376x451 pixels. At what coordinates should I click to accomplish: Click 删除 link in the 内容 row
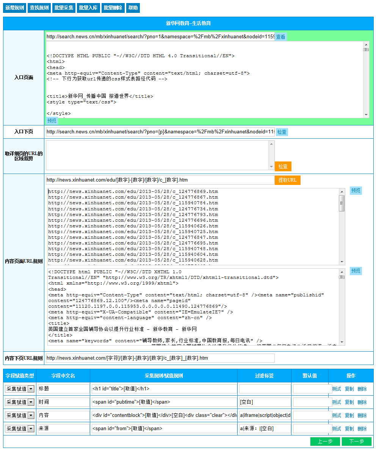[362, 415]
